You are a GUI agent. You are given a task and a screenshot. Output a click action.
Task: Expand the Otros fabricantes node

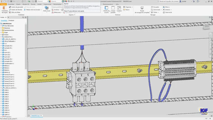[x=1, y=26]
